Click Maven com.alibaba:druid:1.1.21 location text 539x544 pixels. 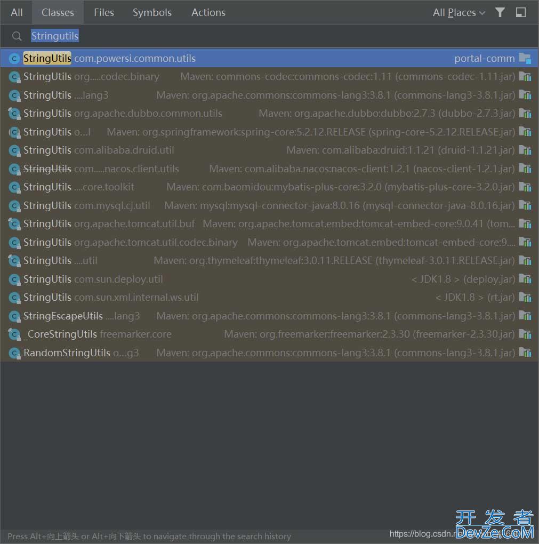tap(401, 150)
